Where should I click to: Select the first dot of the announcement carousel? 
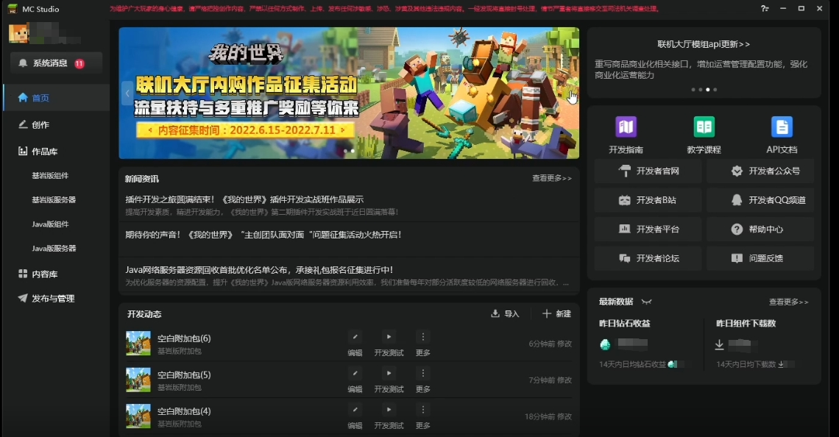point(693,90)
